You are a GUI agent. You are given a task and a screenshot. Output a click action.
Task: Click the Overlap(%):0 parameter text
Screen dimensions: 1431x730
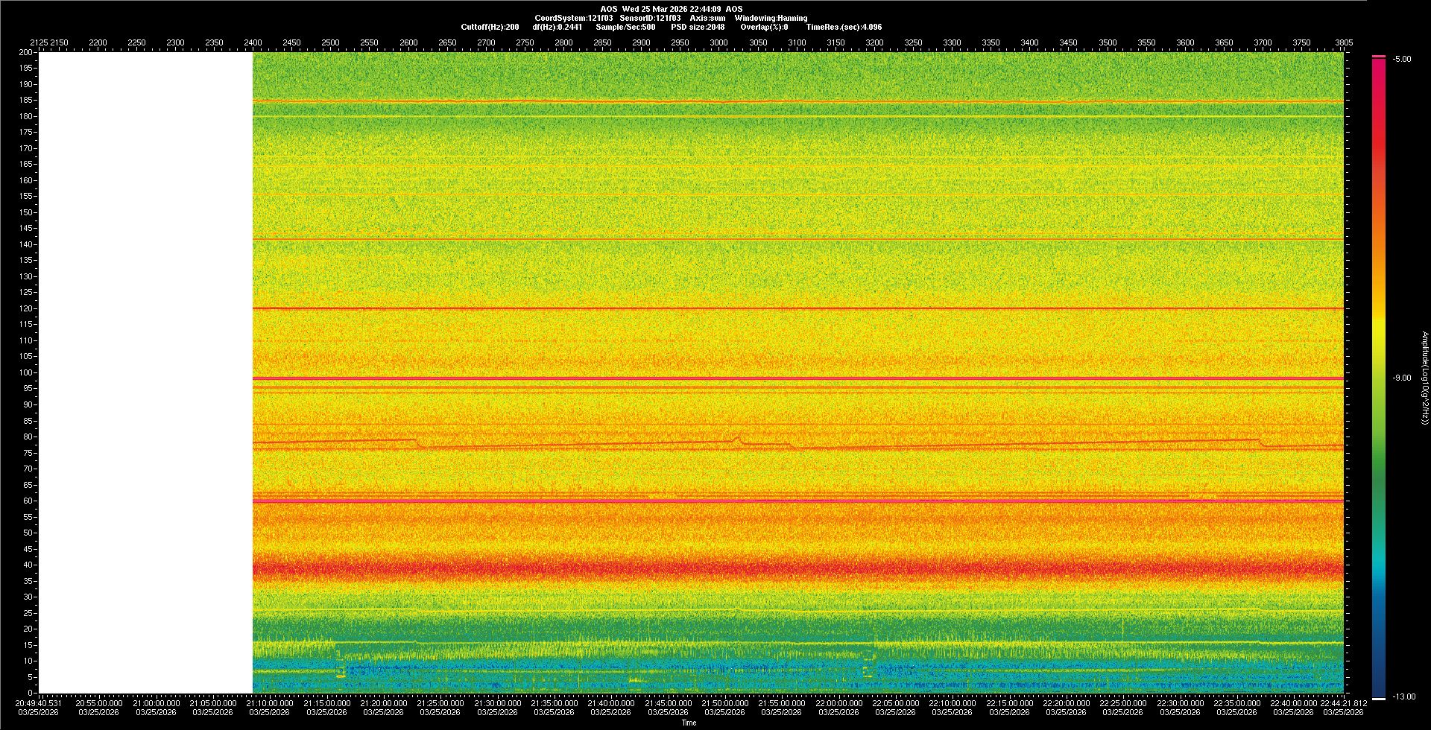[764, 27]
